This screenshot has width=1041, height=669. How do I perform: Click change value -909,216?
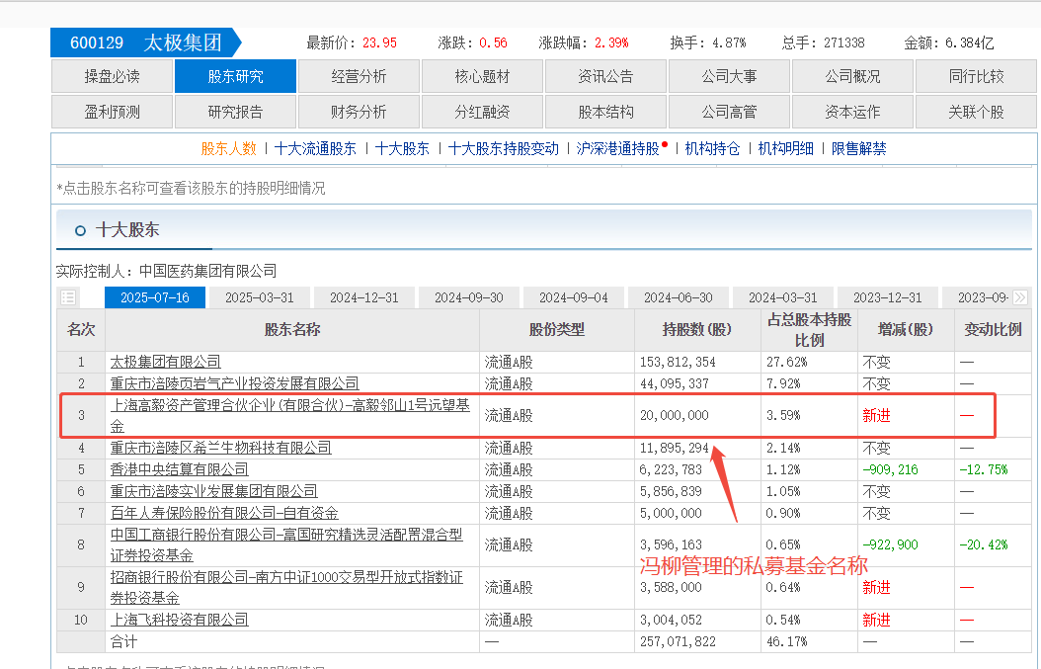tap(890, 469)
